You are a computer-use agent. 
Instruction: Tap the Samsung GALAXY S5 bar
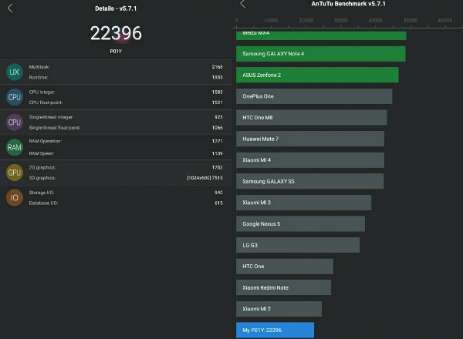coord(309,181)
